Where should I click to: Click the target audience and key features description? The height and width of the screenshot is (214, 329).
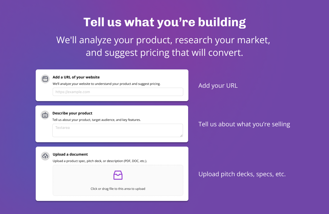tap(97, 120)
